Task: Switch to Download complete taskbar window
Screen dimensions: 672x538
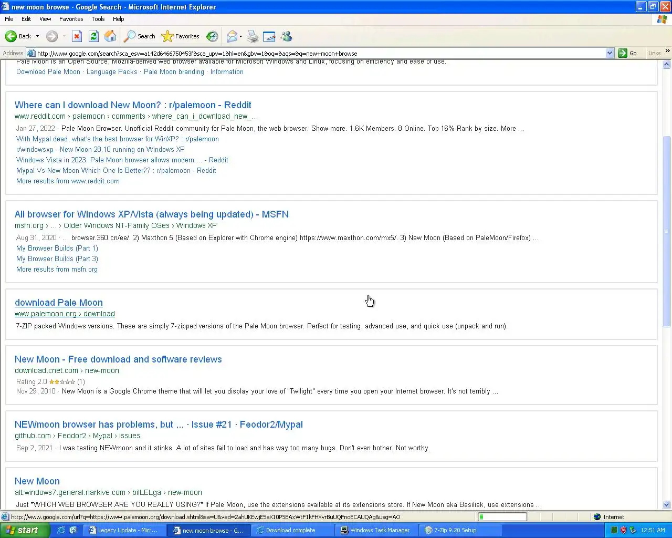Action: tap(291, 530)
